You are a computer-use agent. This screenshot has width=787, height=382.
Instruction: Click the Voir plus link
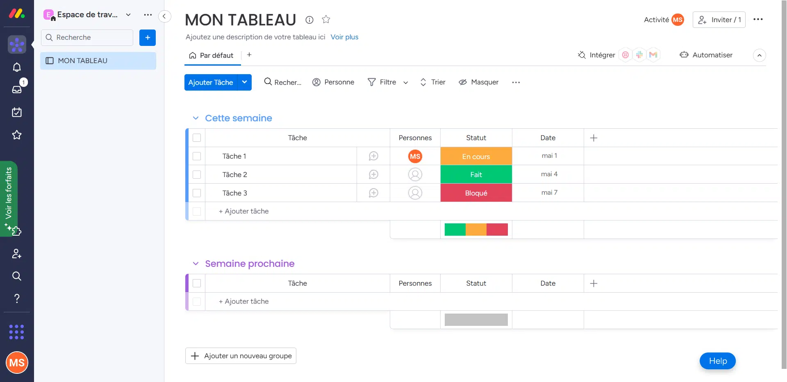344,37
